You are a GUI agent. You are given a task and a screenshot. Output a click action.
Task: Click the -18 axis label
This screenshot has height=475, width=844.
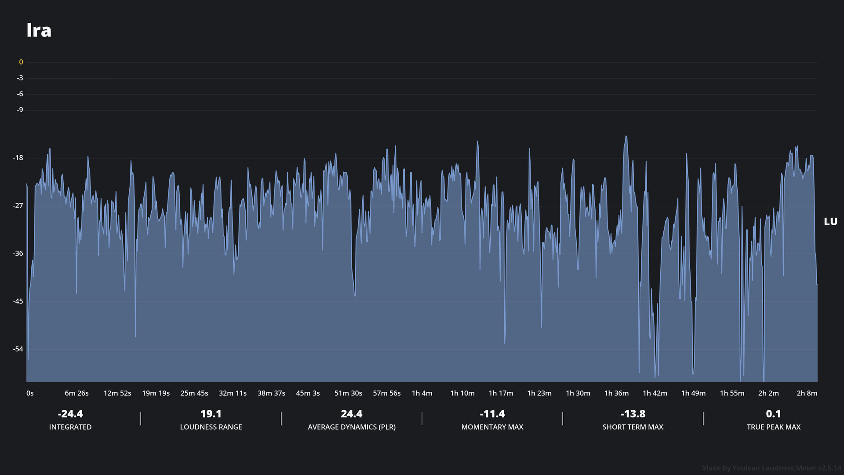tap(18, 157)
